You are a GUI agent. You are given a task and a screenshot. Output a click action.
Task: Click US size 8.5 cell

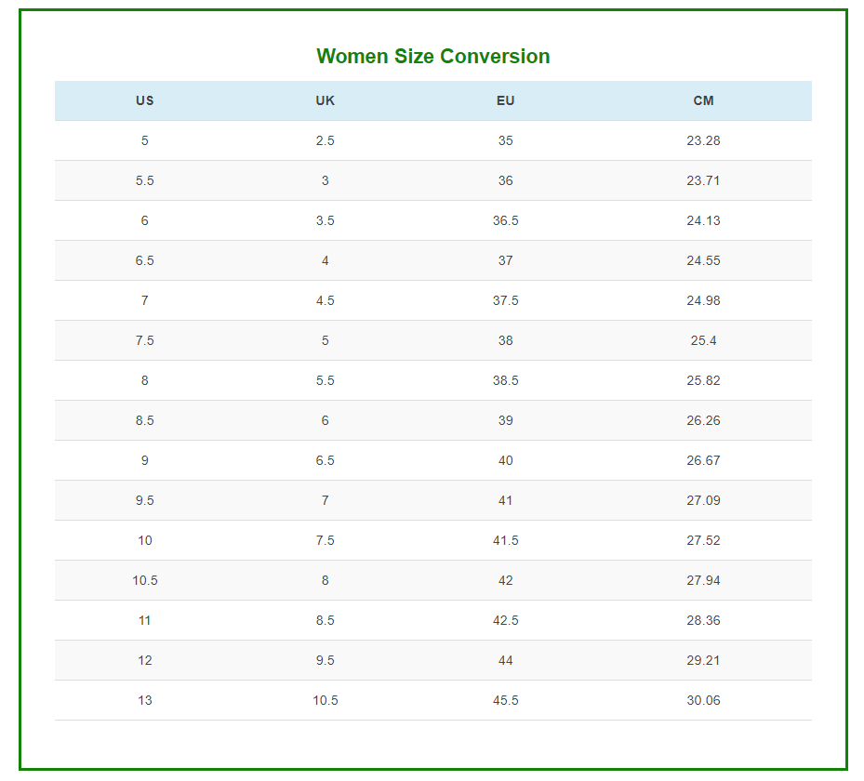click(145, 420)
